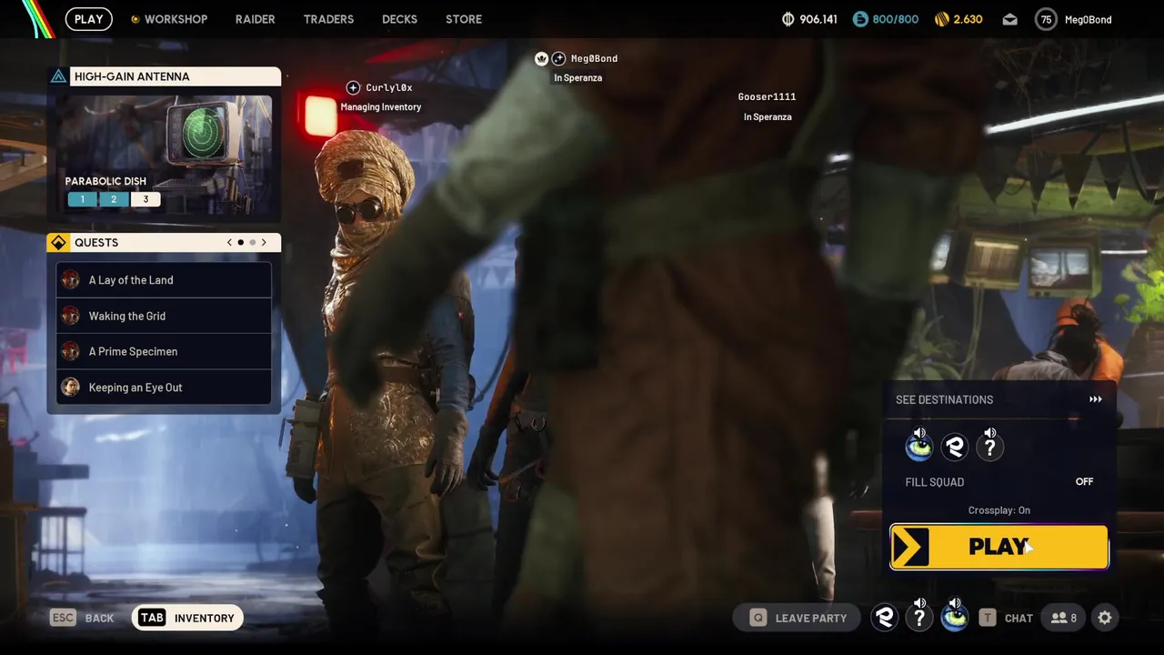
Task: Go to next Quests page arrow
Action: [x=264, y=243]
